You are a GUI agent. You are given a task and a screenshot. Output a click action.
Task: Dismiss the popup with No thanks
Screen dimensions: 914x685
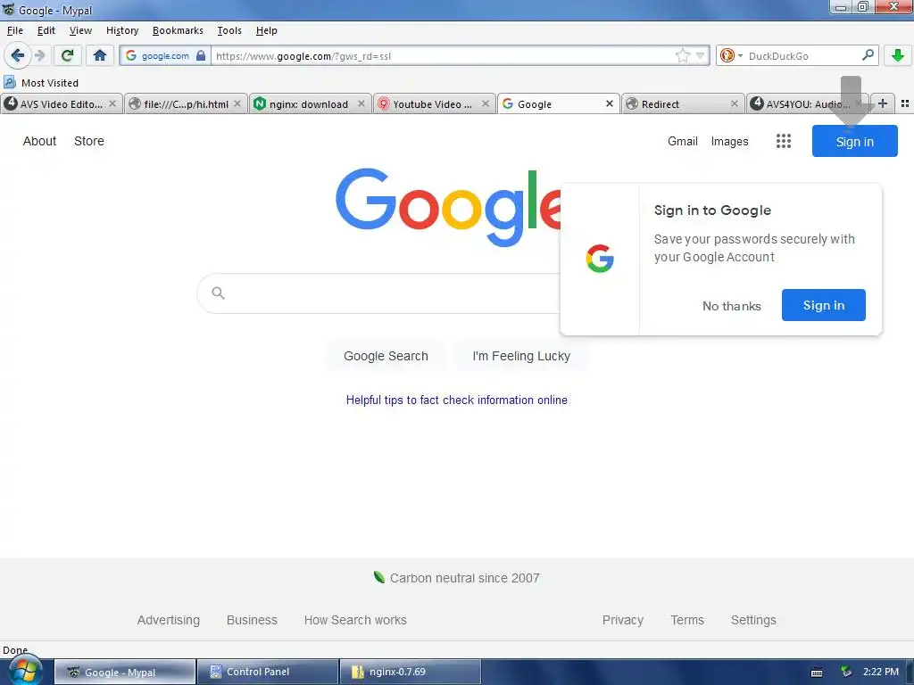[x=732, y=306]
